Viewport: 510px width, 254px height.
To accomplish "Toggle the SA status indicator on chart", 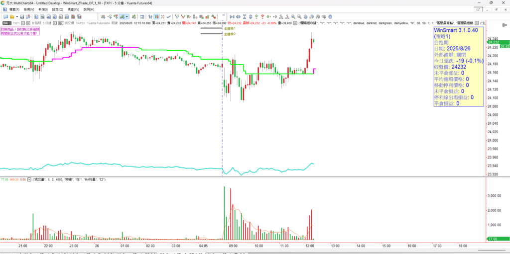I will click(x=6, y=23).
